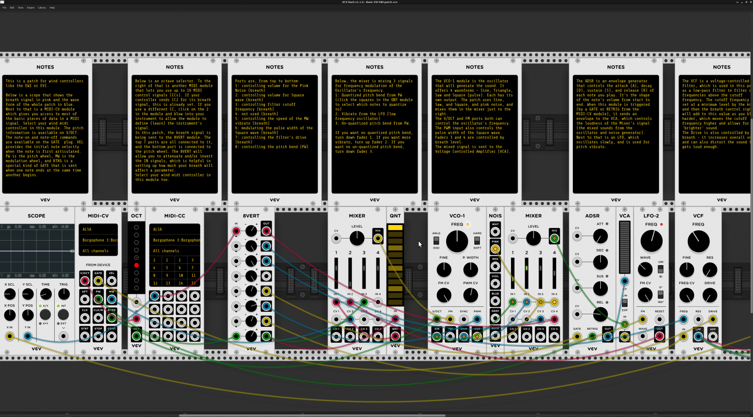Click the MIX output jack on left Mixer

point(378,239)
